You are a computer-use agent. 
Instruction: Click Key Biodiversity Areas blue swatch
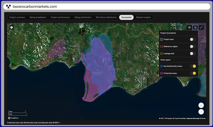[x=161, y=66]
